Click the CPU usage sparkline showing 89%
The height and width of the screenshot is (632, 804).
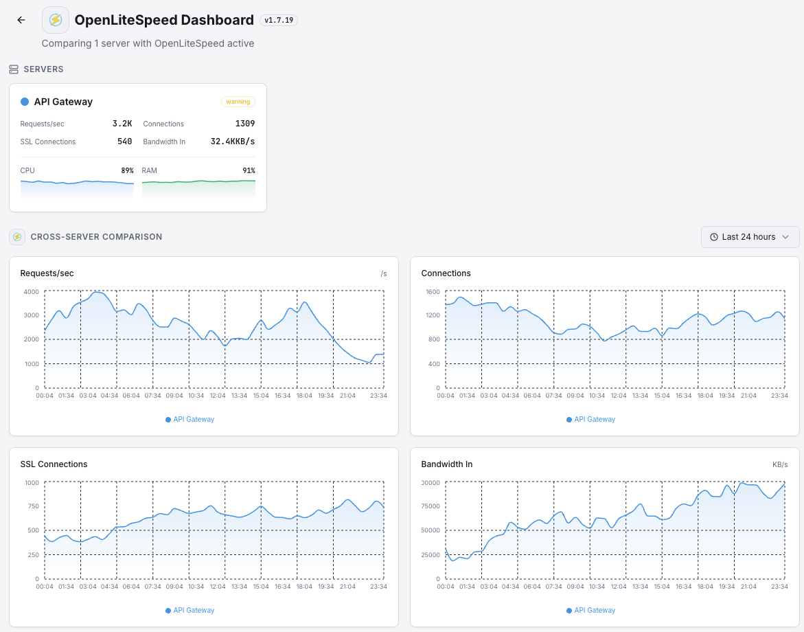tap(77, 184)
